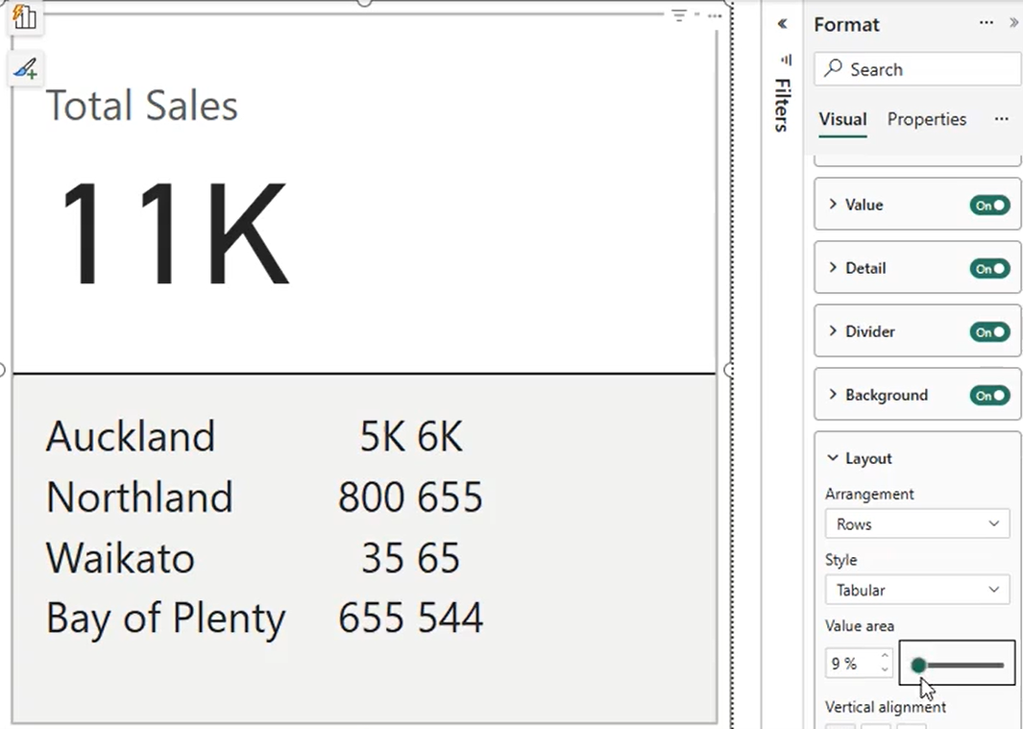Switch off the Background toggle
Screen dimensions: 1023x729
(989, 396)
